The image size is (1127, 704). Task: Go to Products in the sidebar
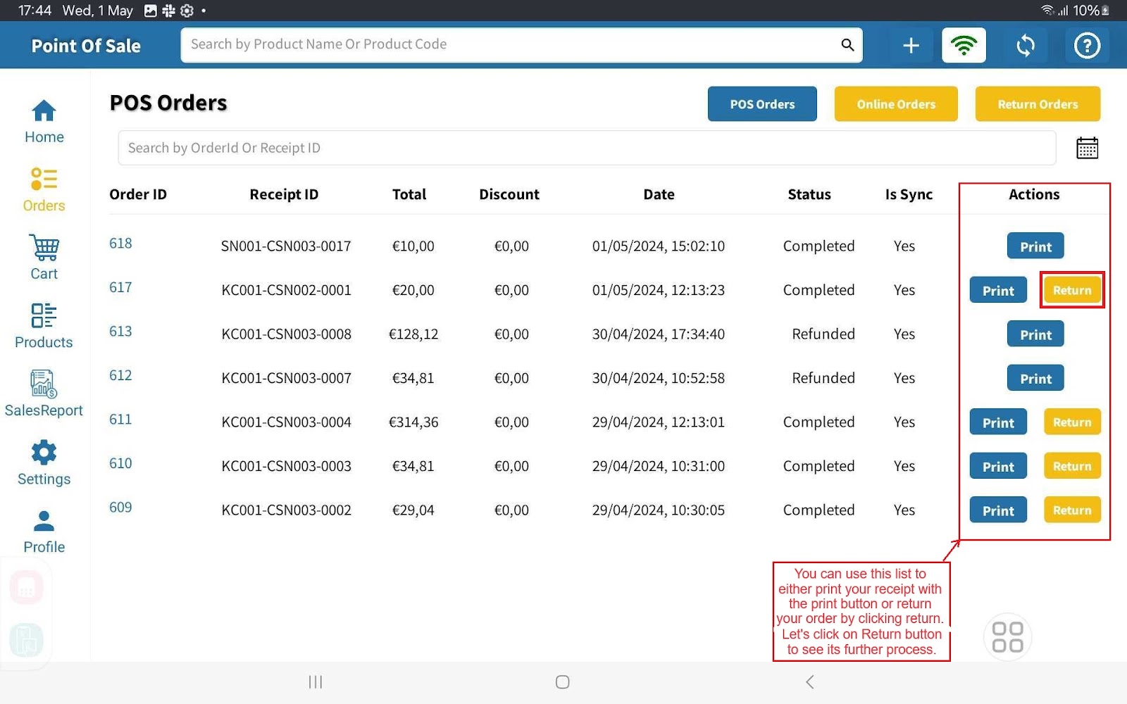coord(44,326)
